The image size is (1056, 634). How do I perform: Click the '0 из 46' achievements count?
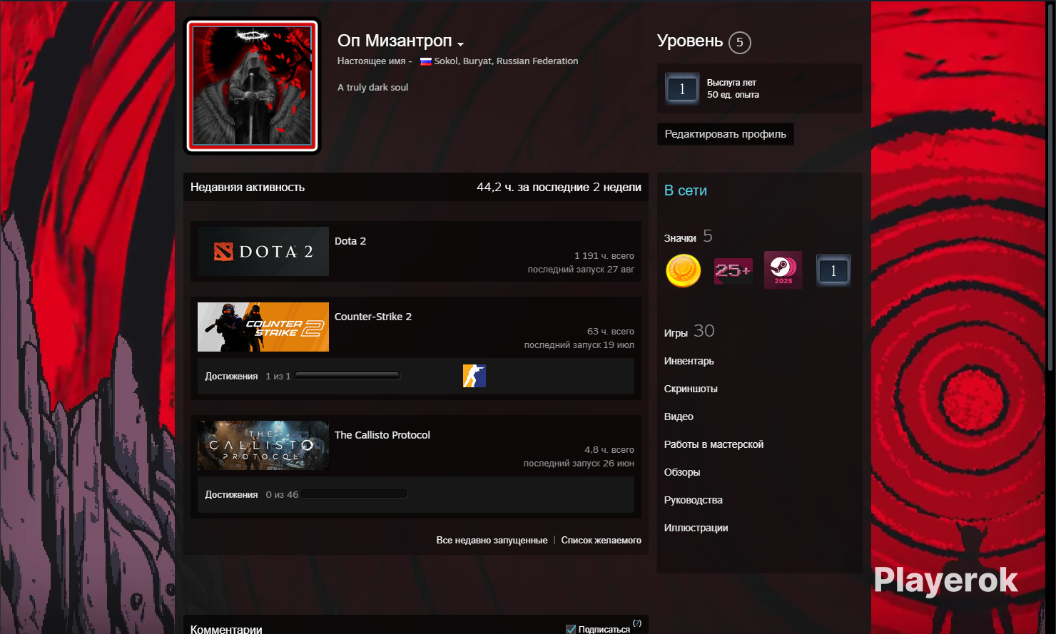(x=282, y=494)
